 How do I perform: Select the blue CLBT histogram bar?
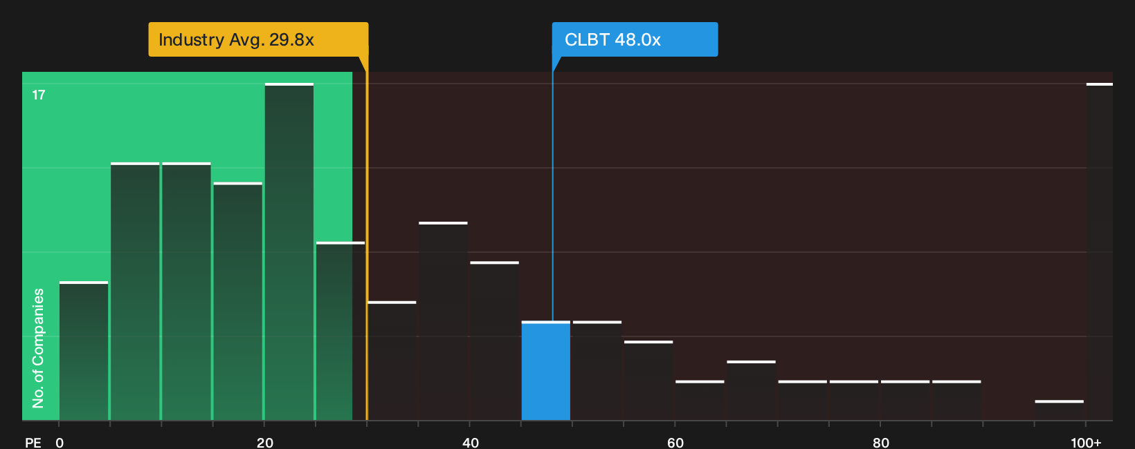[545, 371]
